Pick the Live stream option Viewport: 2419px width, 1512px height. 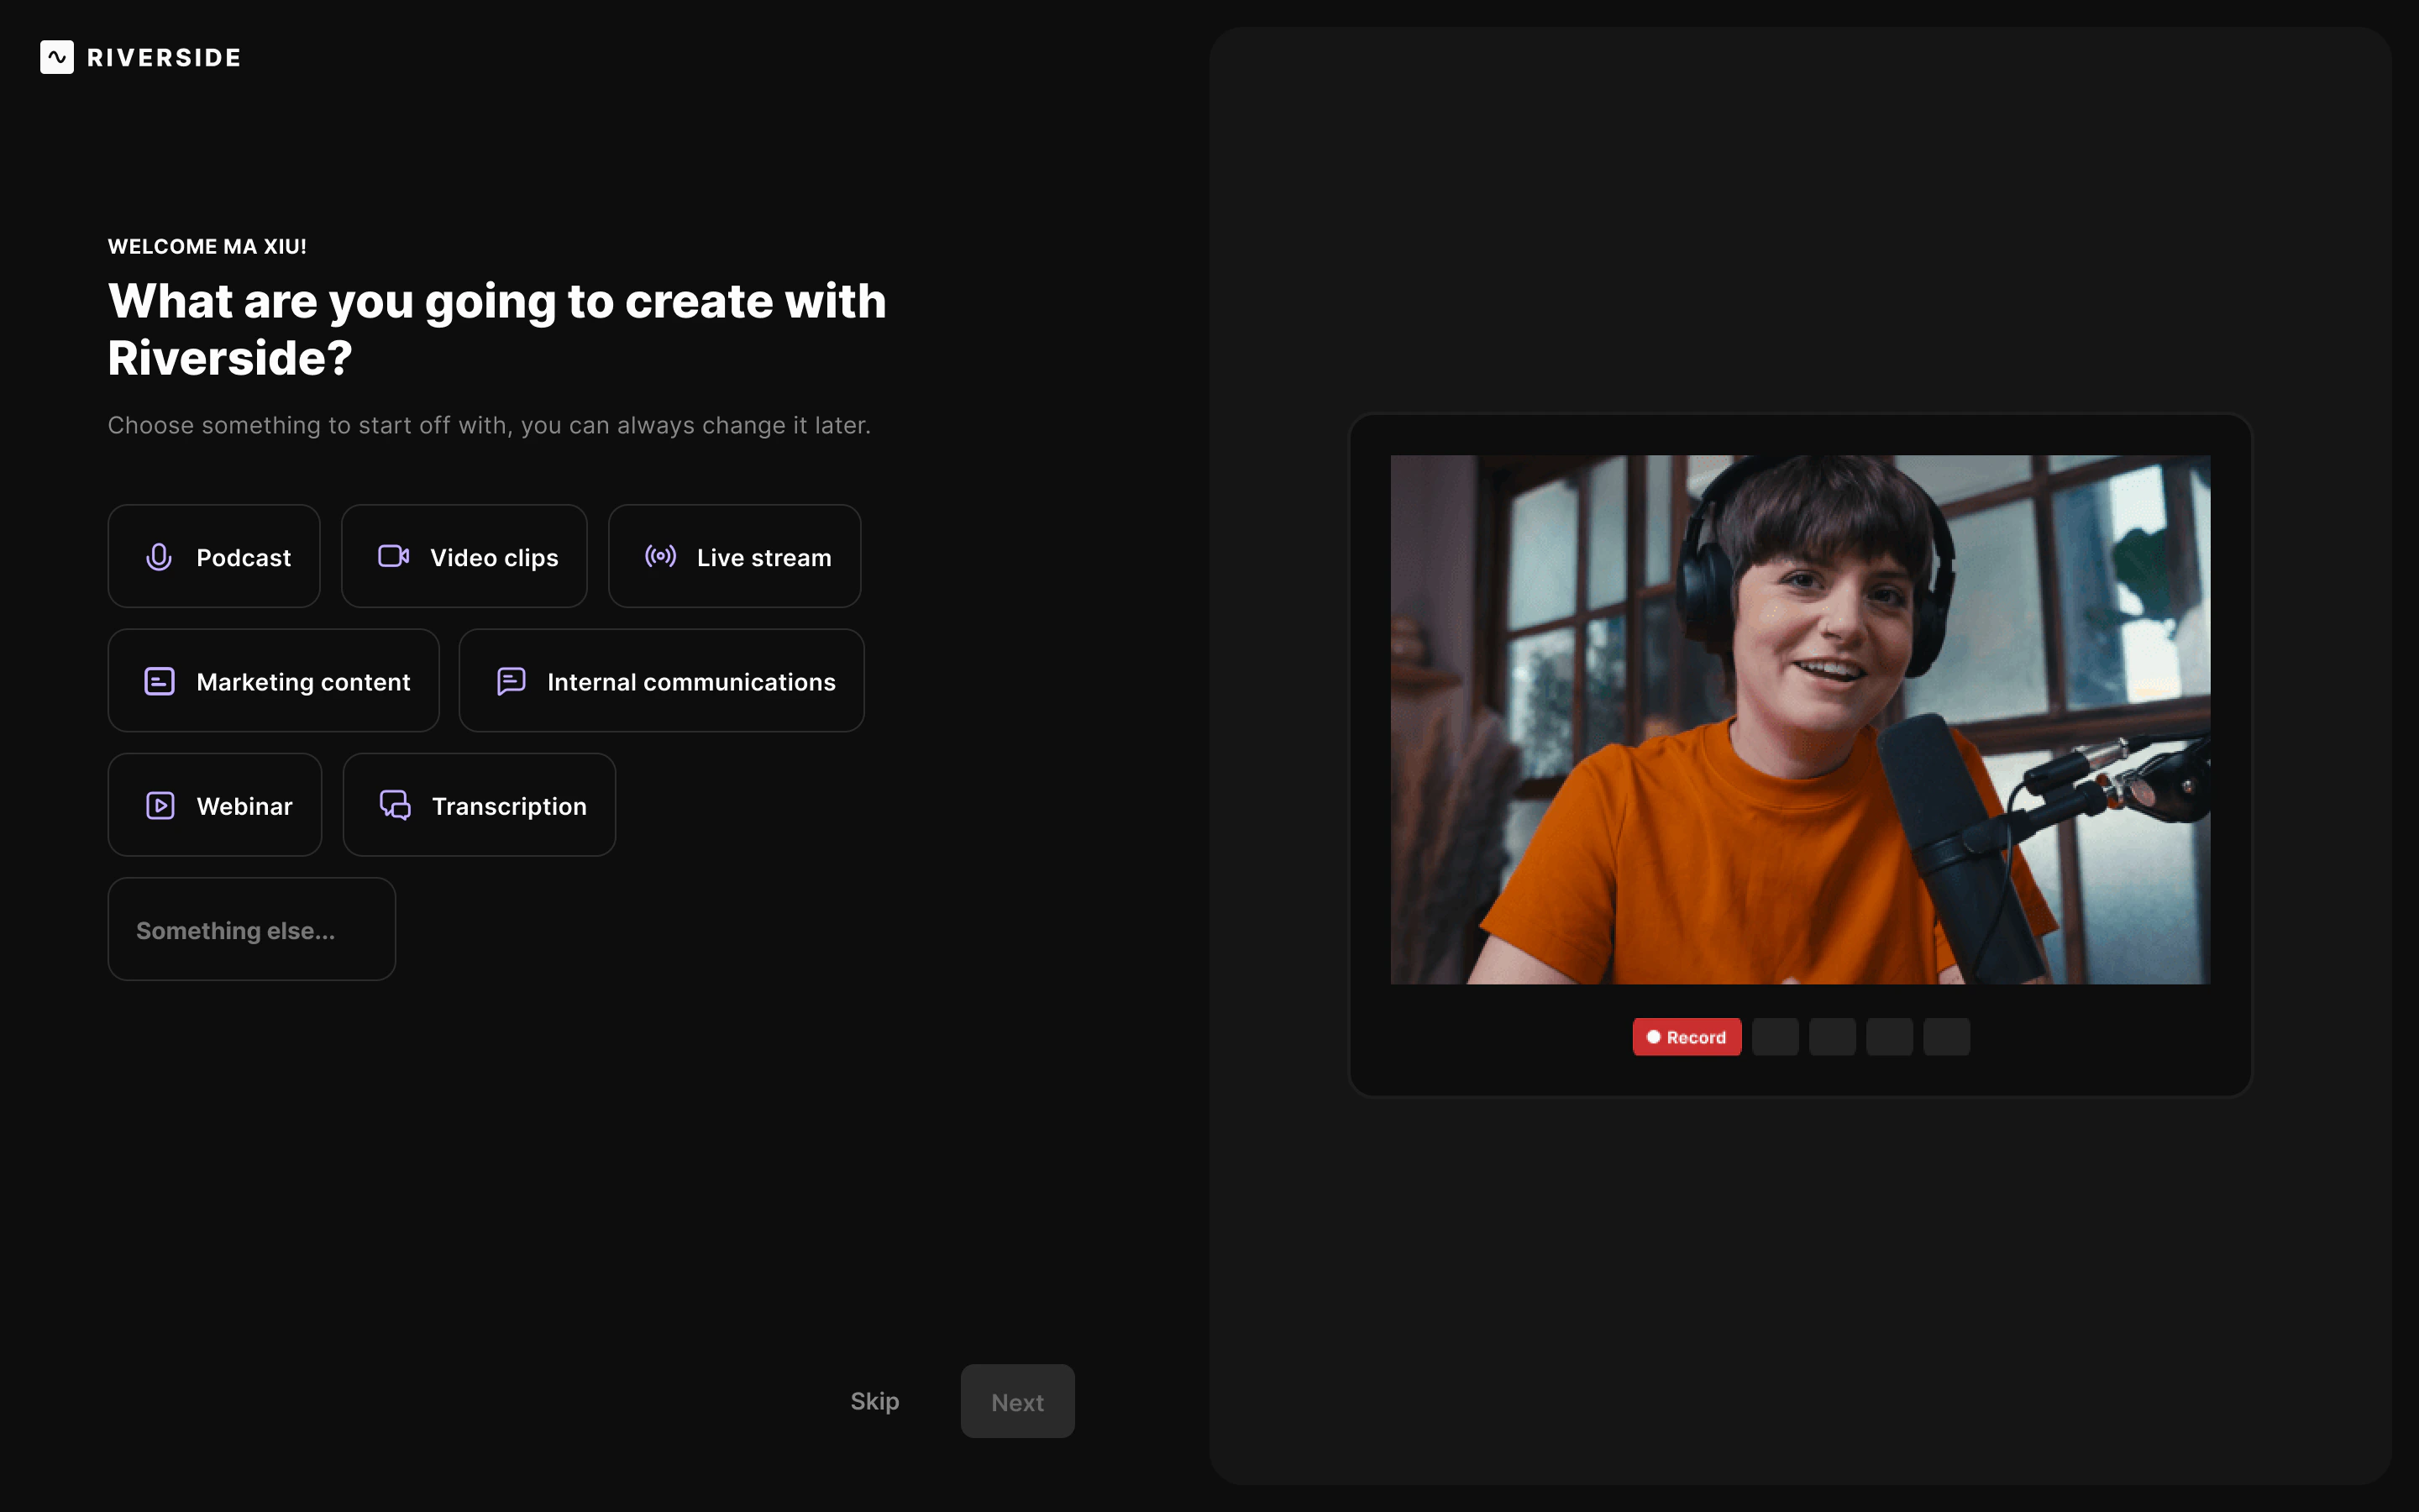[x=735, y=556]
